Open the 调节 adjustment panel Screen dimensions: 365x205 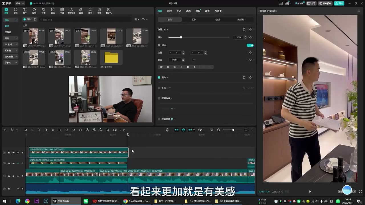(x=90, y=11)
